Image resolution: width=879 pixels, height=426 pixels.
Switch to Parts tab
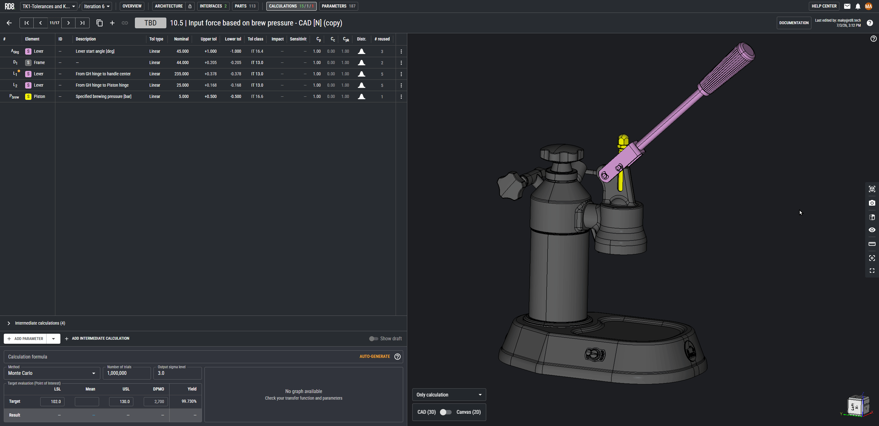point(245,6)
